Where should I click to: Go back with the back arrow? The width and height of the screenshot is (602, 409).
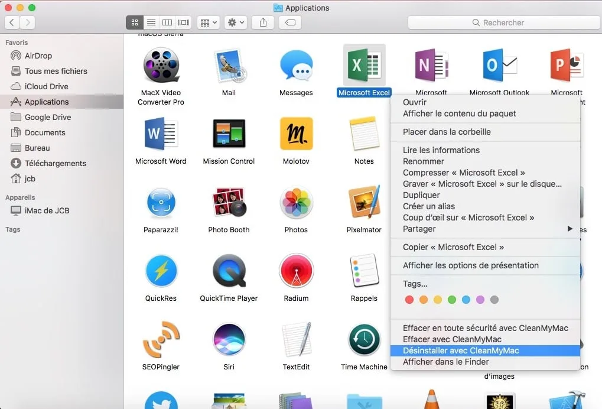pyautogui.click(x=12, y=22)
